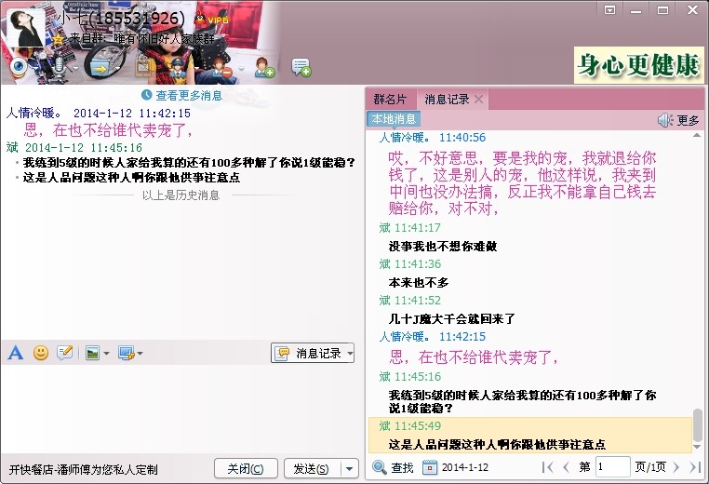This screenshot has width=709, height=484.
Task: Open the send button options dropdown
Action: click(349, 468)
